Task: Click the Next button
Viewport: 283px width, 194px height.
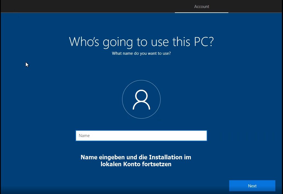Action: [252, 186]
